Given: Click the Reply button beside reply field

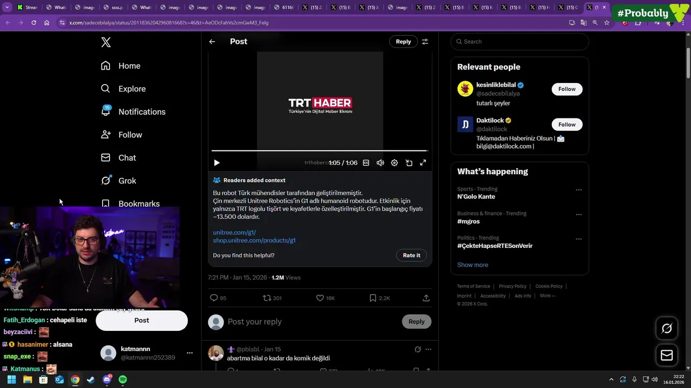Looking at the screenshot, I should (x=416, y=322).
